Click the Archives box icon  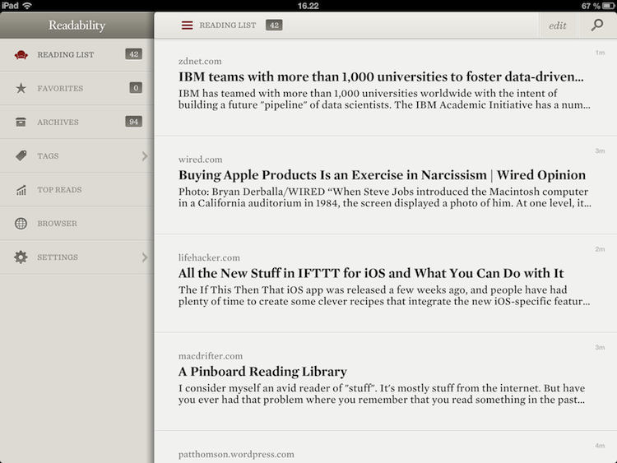click(21, 122)
